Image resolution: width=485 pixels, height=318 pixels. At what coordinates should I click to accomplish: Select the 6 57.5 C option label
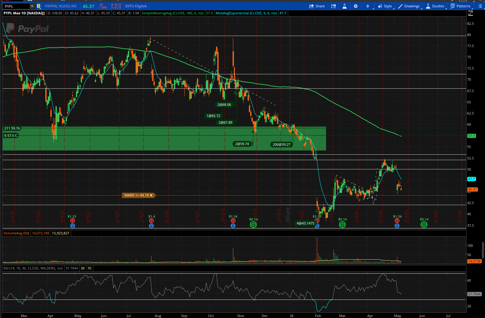click(x=11, y=136)
